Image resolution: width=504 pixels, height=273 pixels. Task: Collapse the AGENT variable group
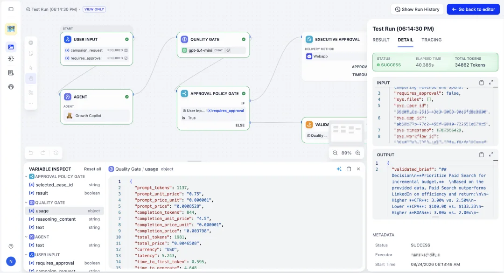click(26, 237)
